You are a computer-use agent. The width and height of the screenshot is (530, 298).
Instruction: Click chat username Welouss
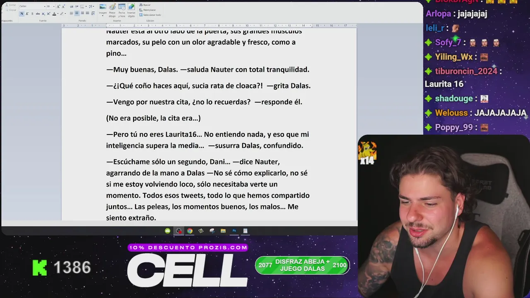click(451, 113)
